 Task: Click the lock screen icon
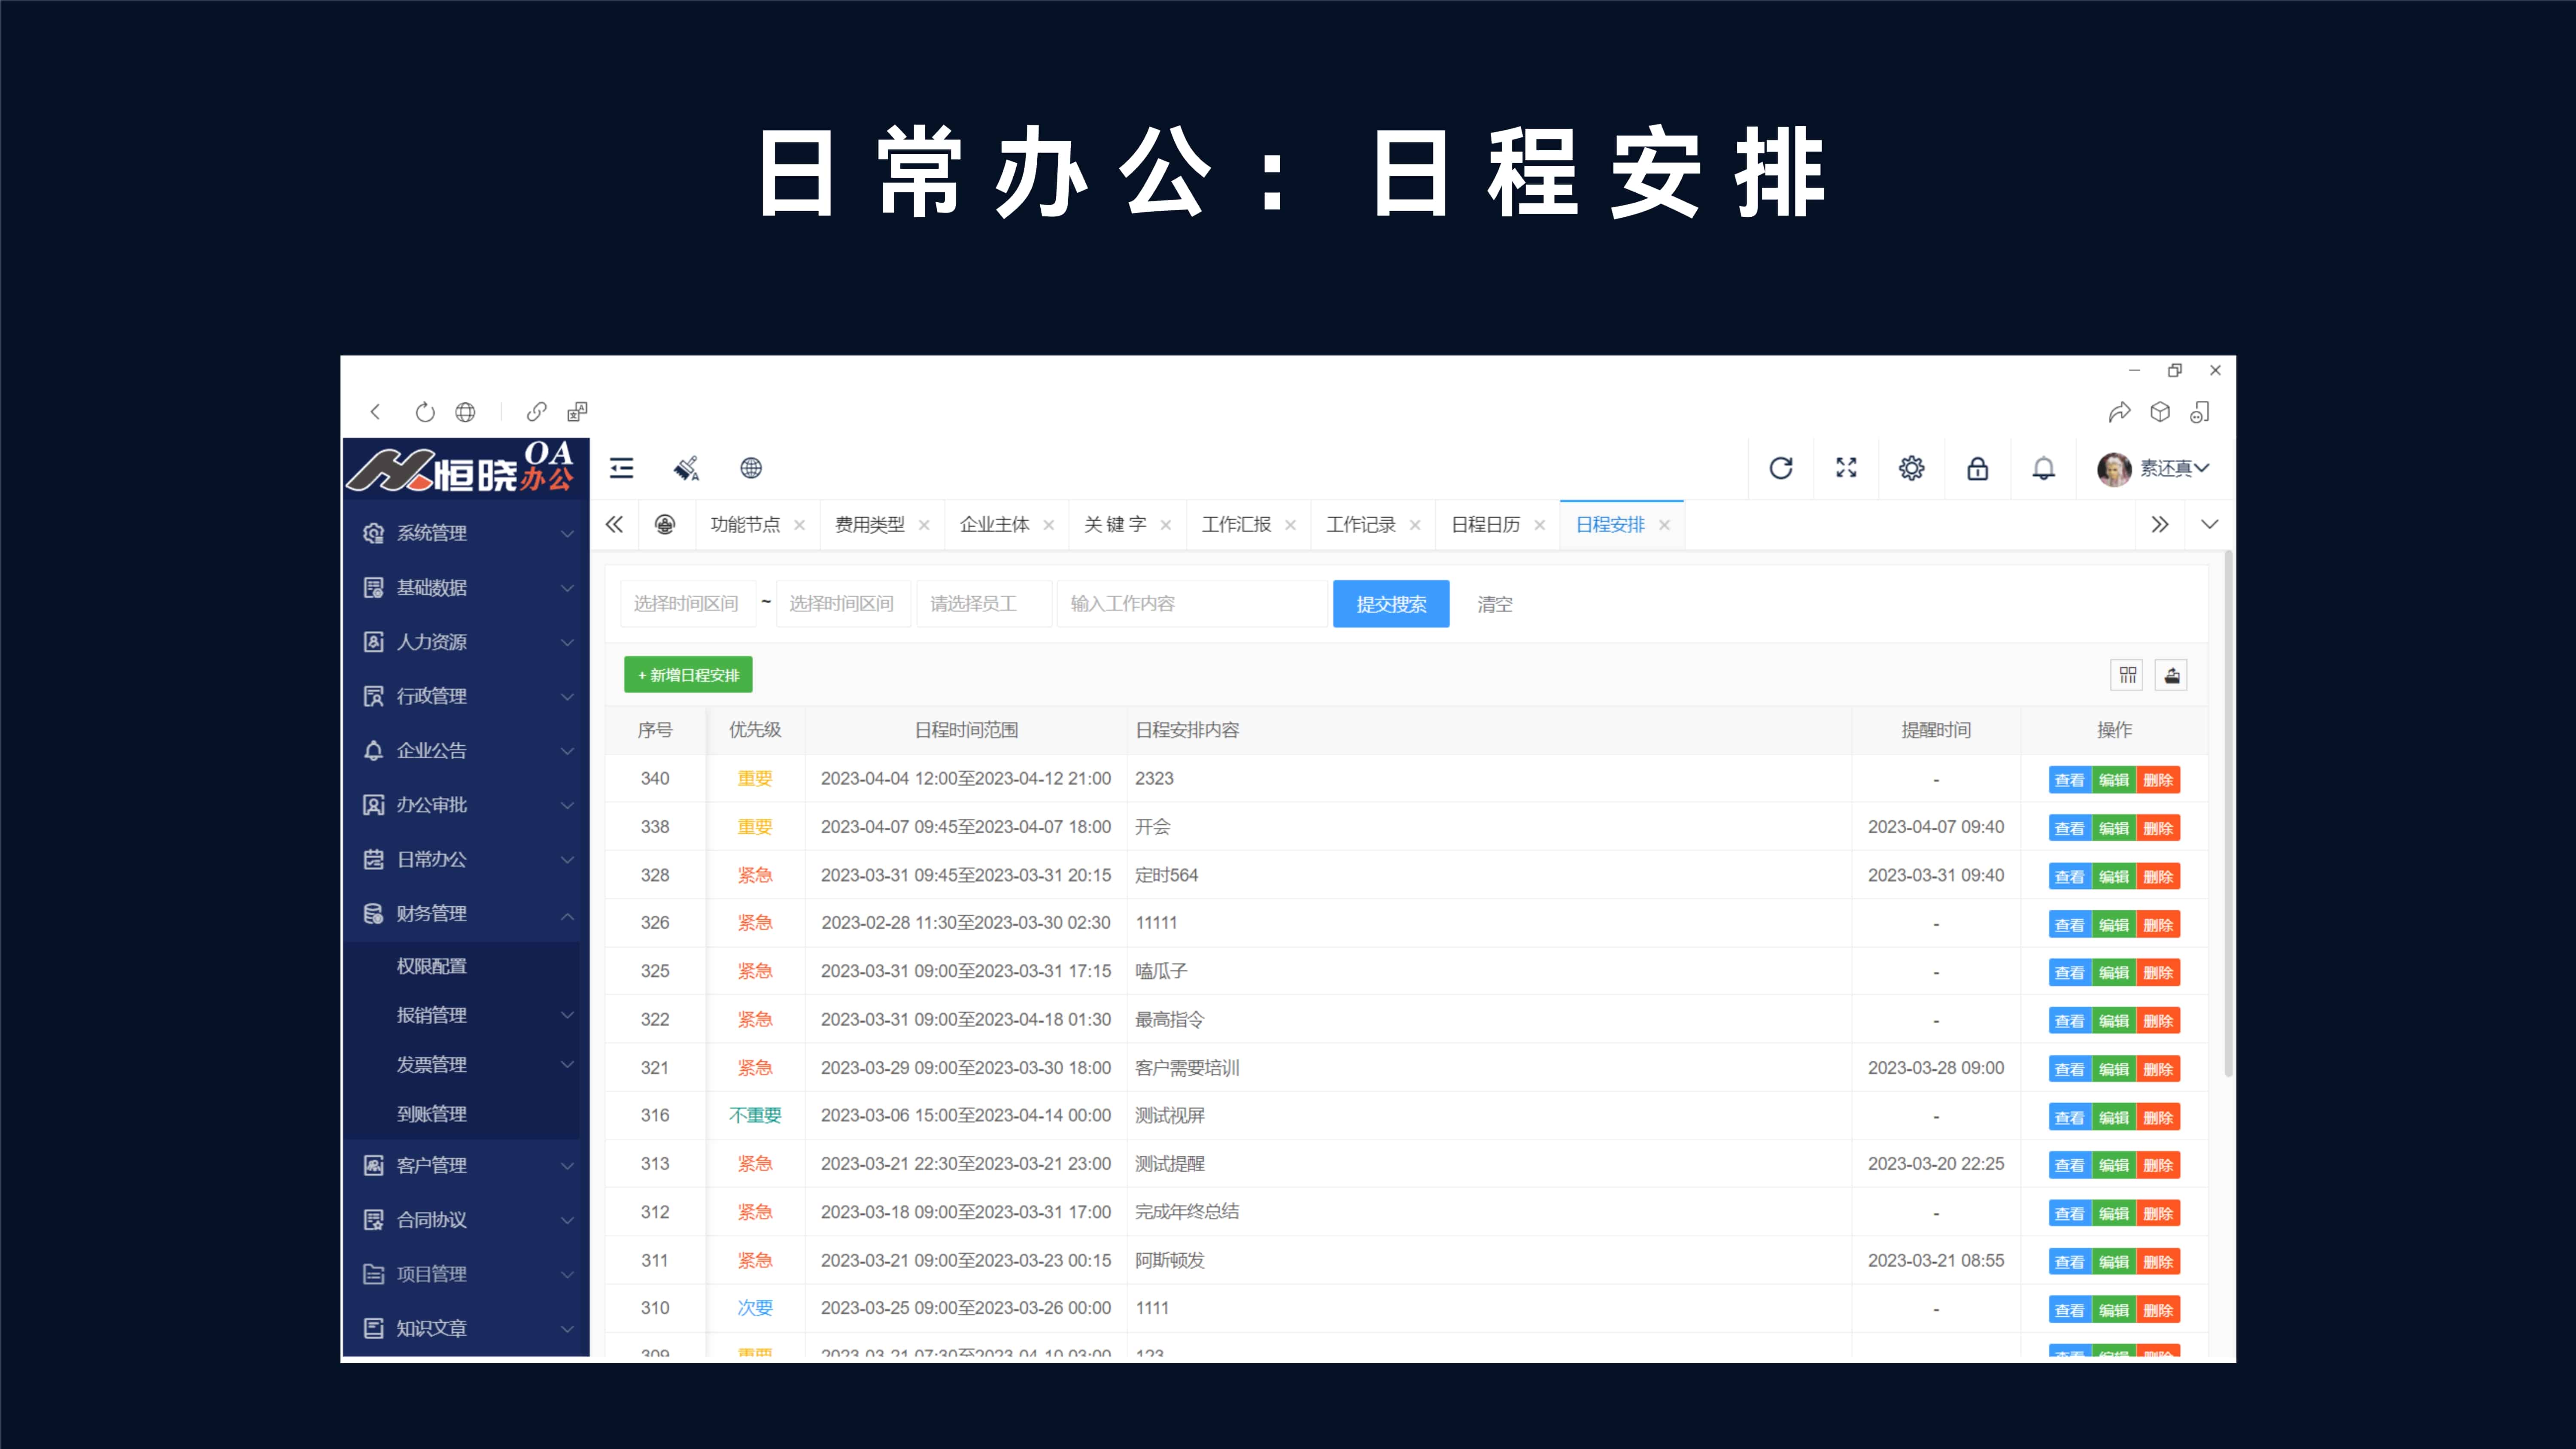click(1977, 468)
